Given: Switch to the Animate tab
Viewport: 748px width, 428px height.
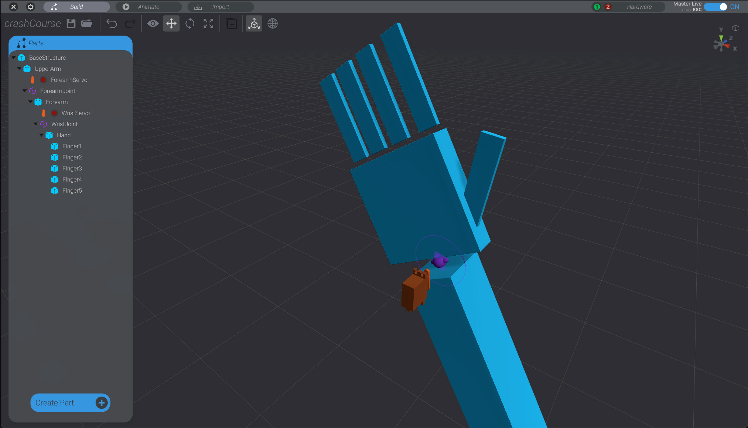Looking at the screenshot, I should point(148,7).
